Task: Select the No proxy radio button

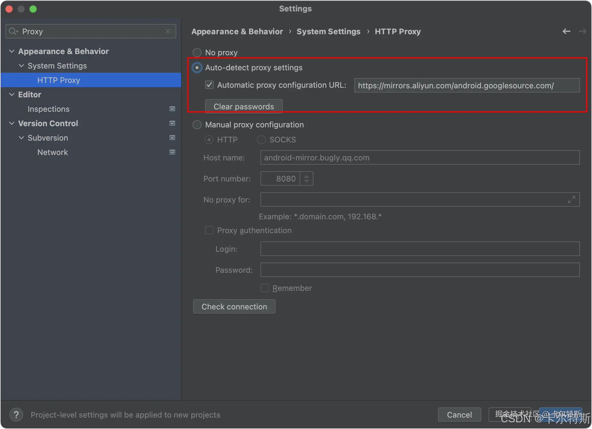Action: 197,53
